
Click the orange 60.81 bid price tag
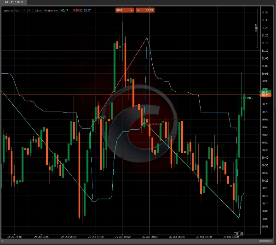click(265, 95)
